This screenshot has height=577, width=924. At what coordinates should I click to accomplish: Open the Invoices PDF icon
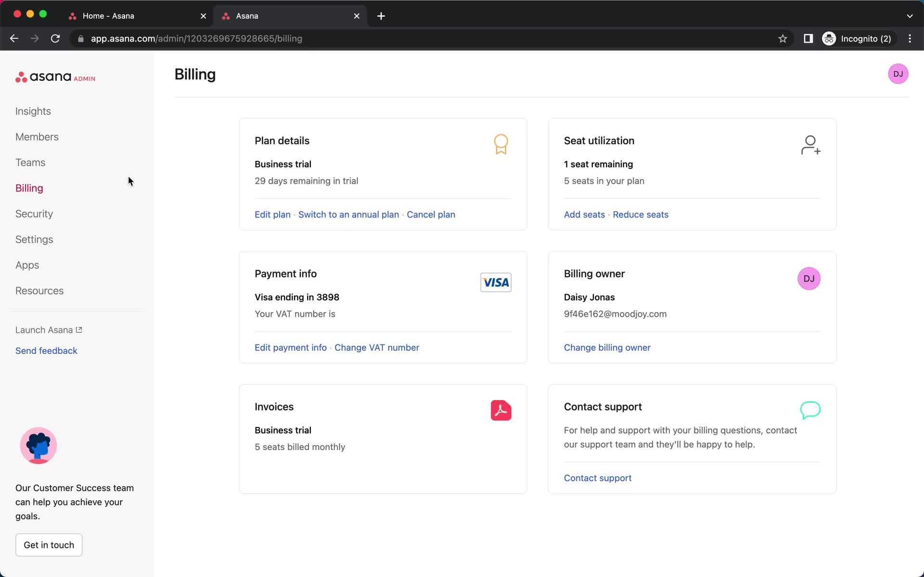click(x=501, y=410)
